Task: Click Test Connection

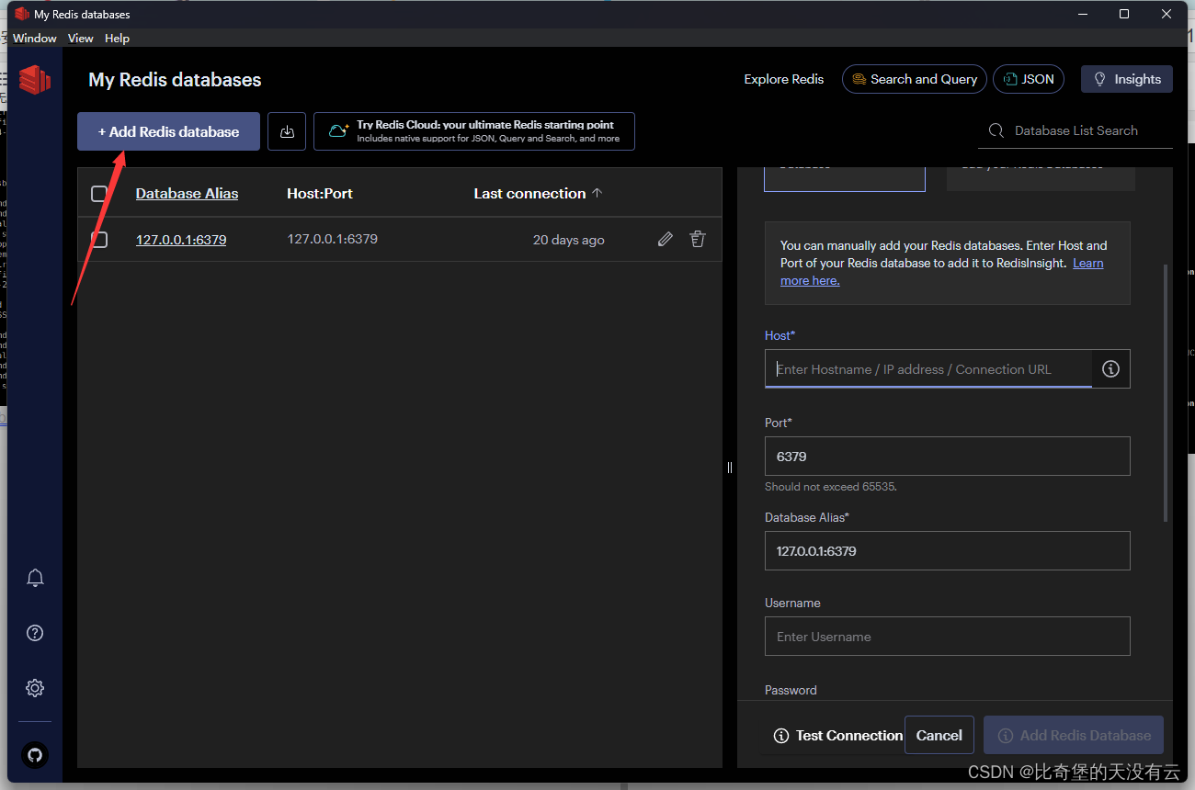Action: click(837, 735)
